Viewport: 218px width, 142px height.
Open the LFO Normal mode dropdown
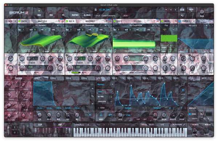coord(105,84)
